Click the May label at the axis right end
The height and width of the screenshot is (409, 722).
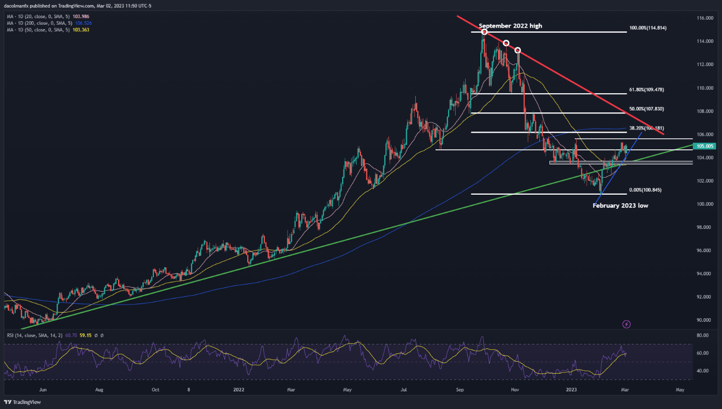[x=680, y=390]
